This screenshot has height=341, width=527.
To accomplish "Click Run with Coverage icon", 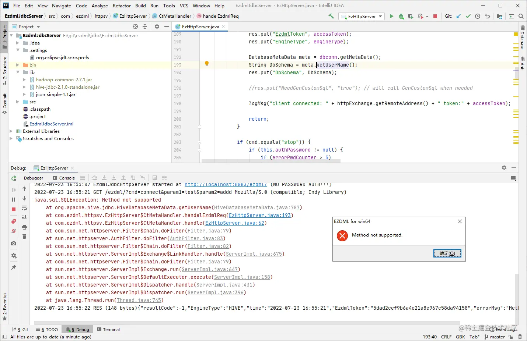I will click(410, 16).
